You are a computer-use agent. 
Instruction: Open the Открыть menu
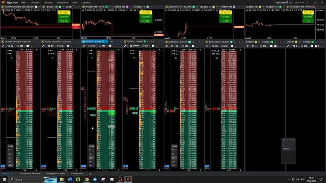pos(35,2)
